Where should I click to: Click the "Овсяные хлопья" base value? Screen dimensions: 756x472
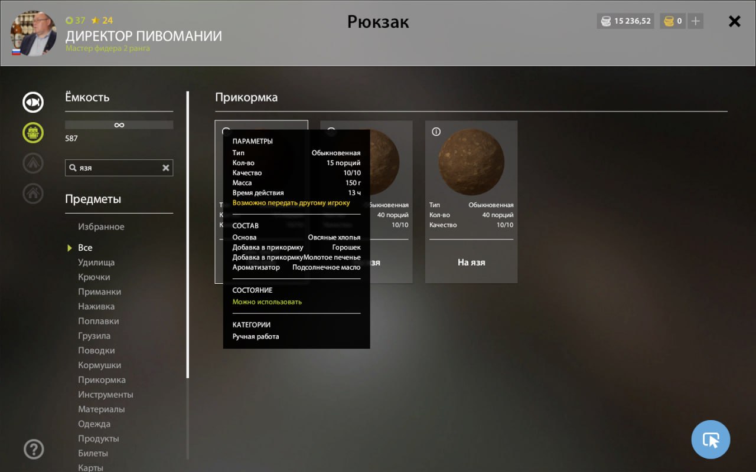coord(334,238)
